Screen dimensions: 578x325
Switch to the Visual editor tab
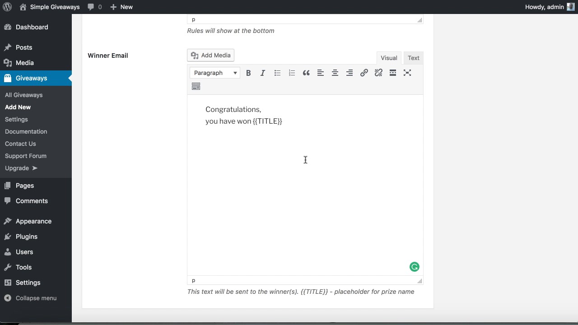pos(389,58)
